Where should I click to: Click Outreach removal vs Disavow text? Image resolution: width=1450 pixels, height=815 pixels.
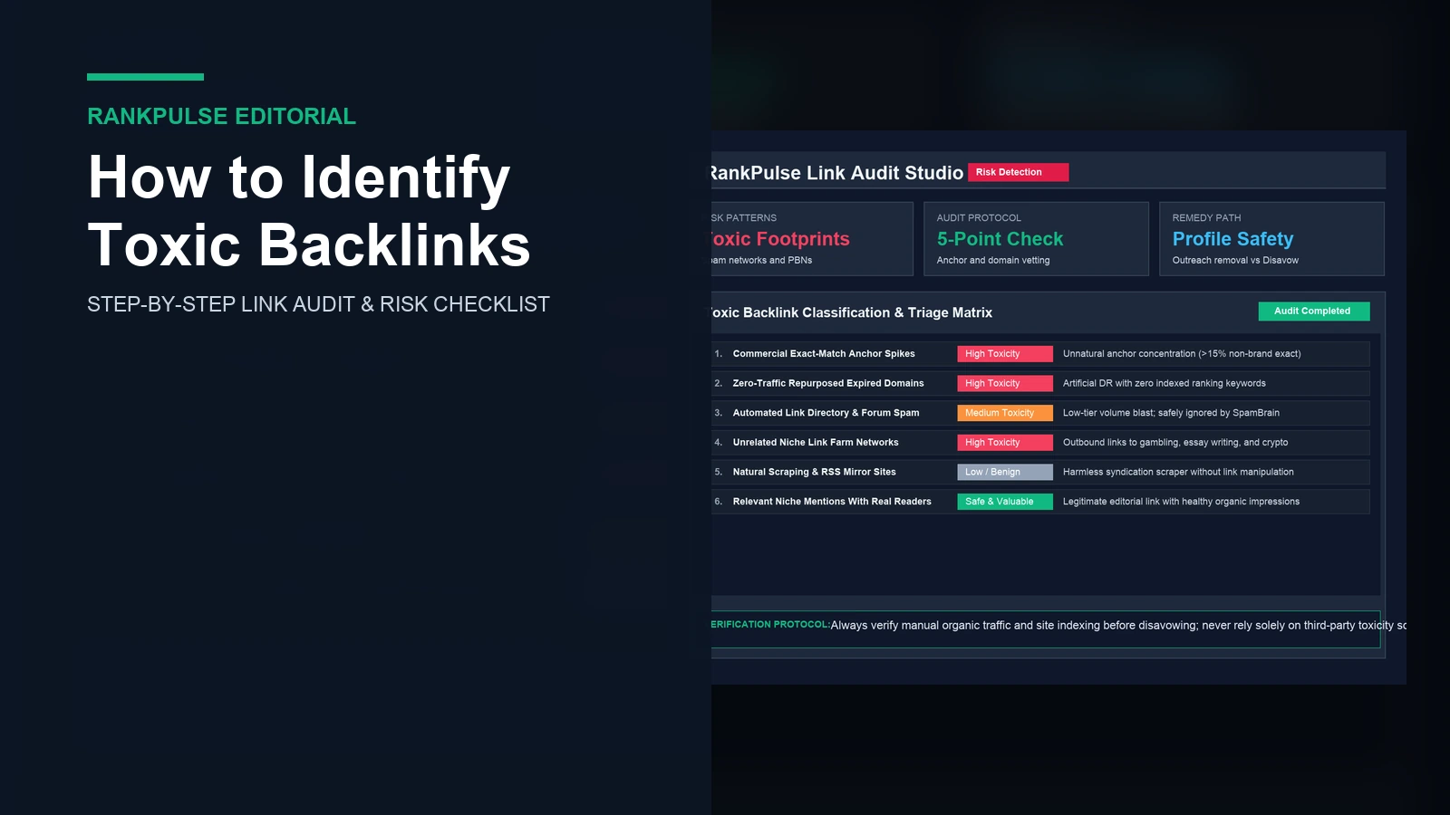1235,261
